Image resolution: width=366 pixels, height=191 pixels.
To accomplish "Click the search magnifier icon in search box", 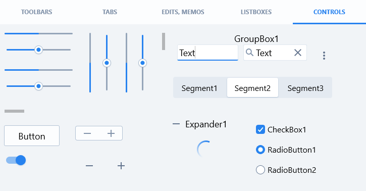I will click(249, 53).
